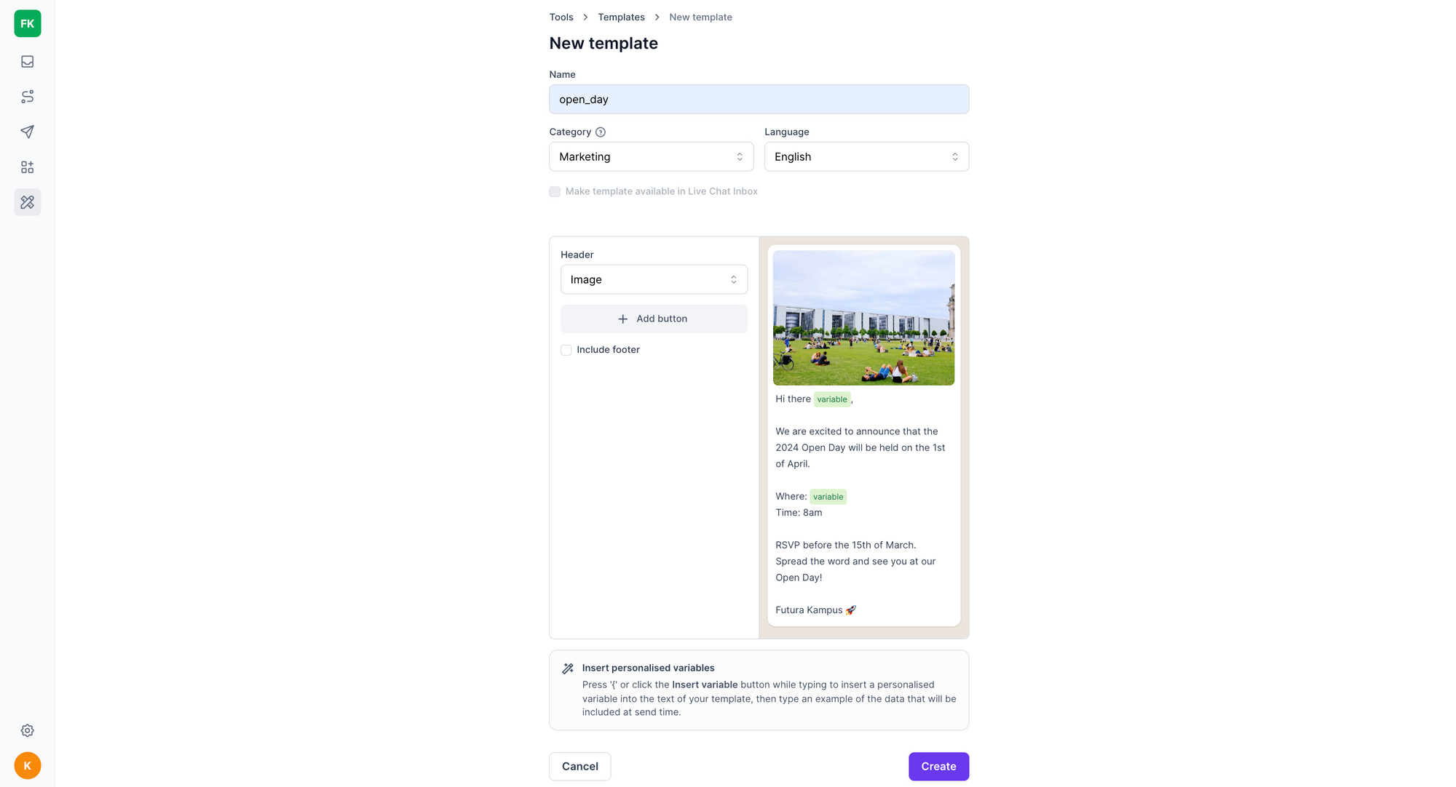Go to Tools in the breadcrumb

(561, 17)
